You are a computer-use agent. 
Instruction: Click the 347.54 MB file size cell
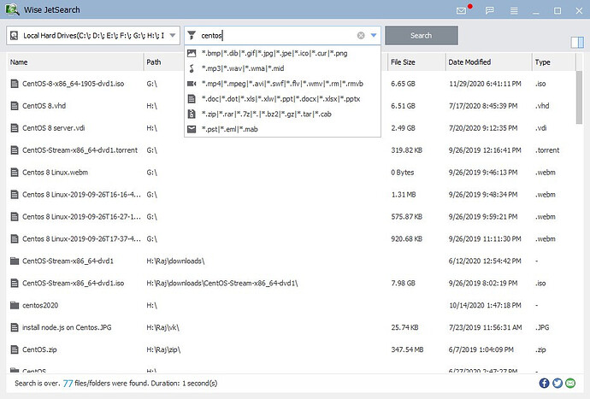[x=407, y=349]
